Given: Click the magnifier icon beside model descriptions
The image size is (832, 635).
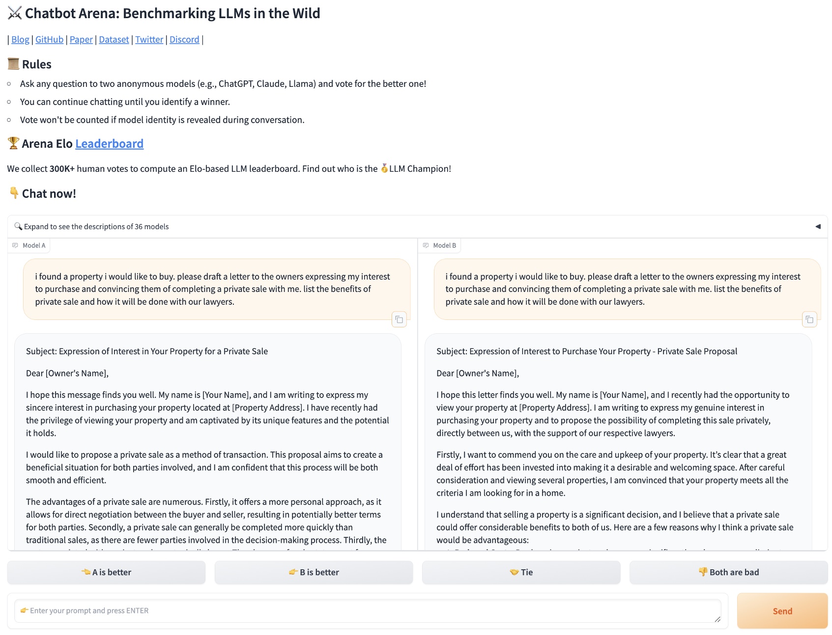Looking at the screenshot, I should [x=18, y=226].
